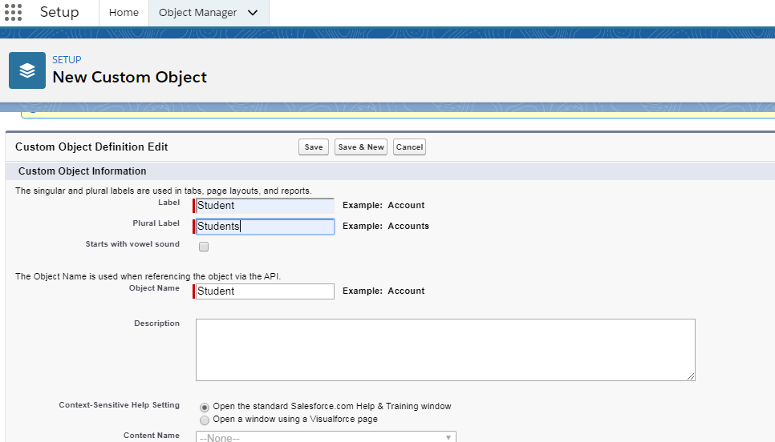Cancel the custom object definition
The image size is (775, 442).
[x=409, y=147]
